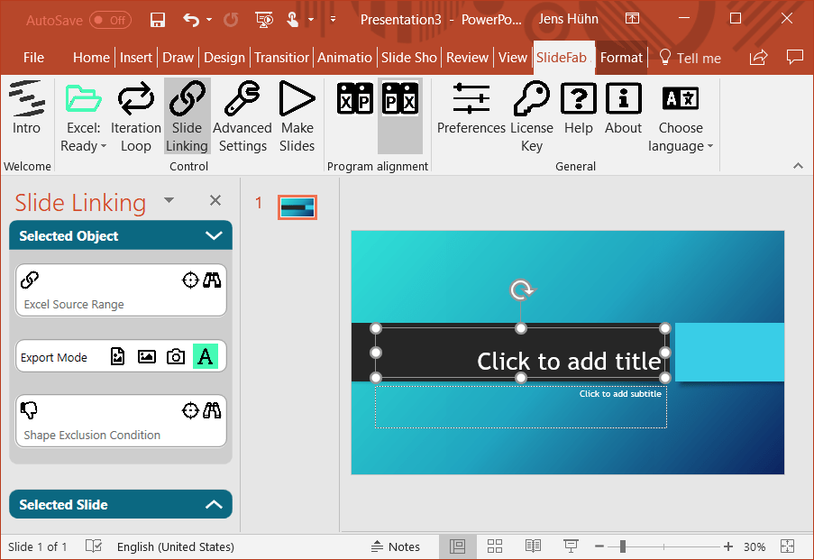Open Advanced Settings wrench tool
Viewport: 814px width, 560px height.
(242, 115)
